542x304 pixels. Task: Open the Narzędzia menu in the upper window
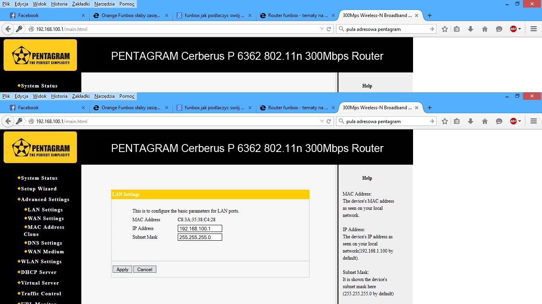(x=104, y=4)
